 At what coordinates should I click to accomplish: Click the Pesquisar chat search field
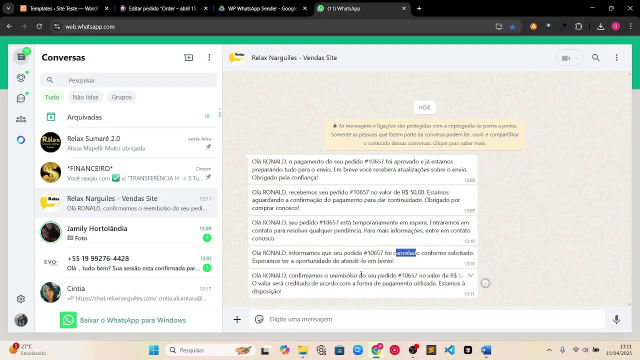[128, 80]
